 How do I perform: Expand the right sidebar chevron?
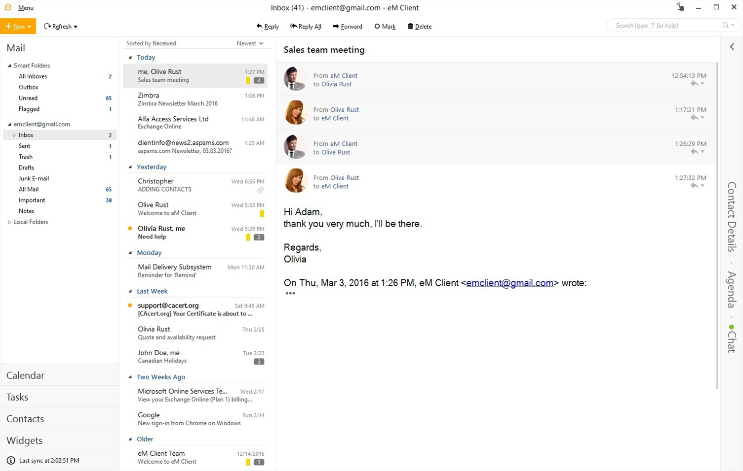pos(732,47)
